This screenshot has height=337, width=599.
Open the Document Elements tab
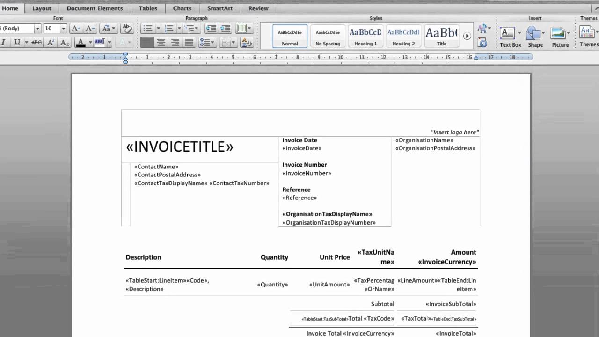[x=95, y=8]
